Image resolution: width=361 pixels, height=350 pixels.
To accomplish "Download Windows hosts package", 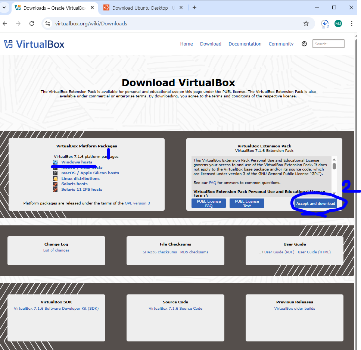I will [77, 162].
